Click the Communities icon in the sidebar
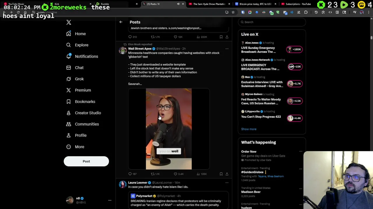This screenshot has width=373, height=209. point(68,124)
